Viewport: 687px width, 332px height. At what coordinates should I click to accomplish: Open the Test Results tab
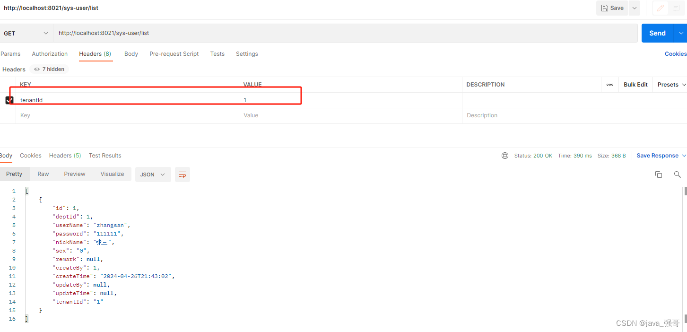point(105,155)
